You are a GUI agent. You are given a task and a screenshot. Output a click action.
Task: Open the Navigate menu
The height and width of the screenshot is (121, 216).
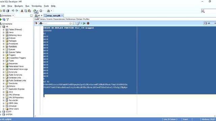click(x=19, y=6)
